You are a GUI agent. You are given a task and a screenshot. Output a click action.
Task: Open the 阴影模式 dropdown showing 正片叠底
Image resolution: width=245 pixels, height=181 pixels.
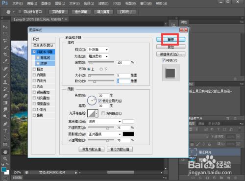click(104, 134)
